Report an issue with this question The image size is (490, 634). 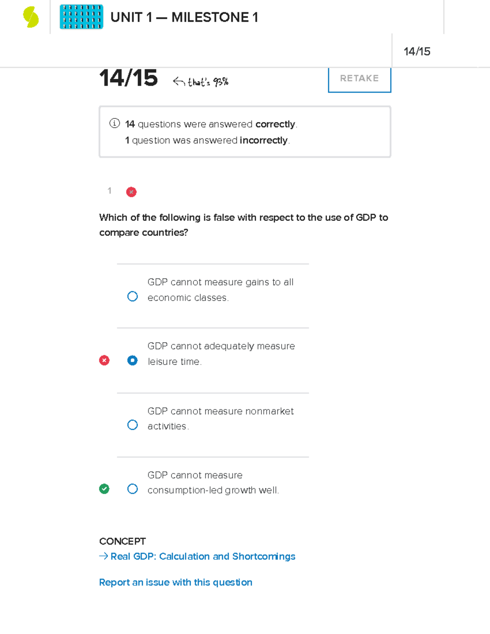pyautogui.click(x=176, y=582)
